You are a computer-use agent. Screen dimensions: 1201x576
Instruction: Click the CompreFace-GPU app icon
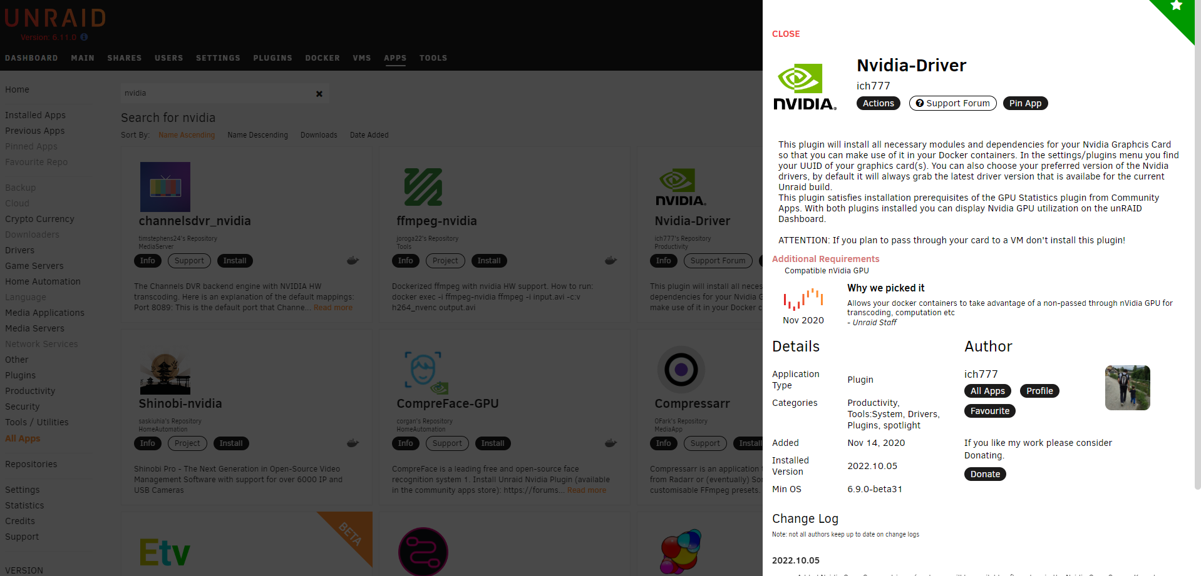pos(426,372)
